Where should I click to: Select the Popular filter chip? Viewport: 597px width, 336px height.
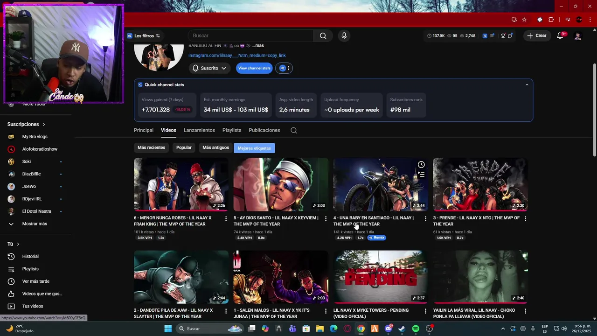point(184,148)
